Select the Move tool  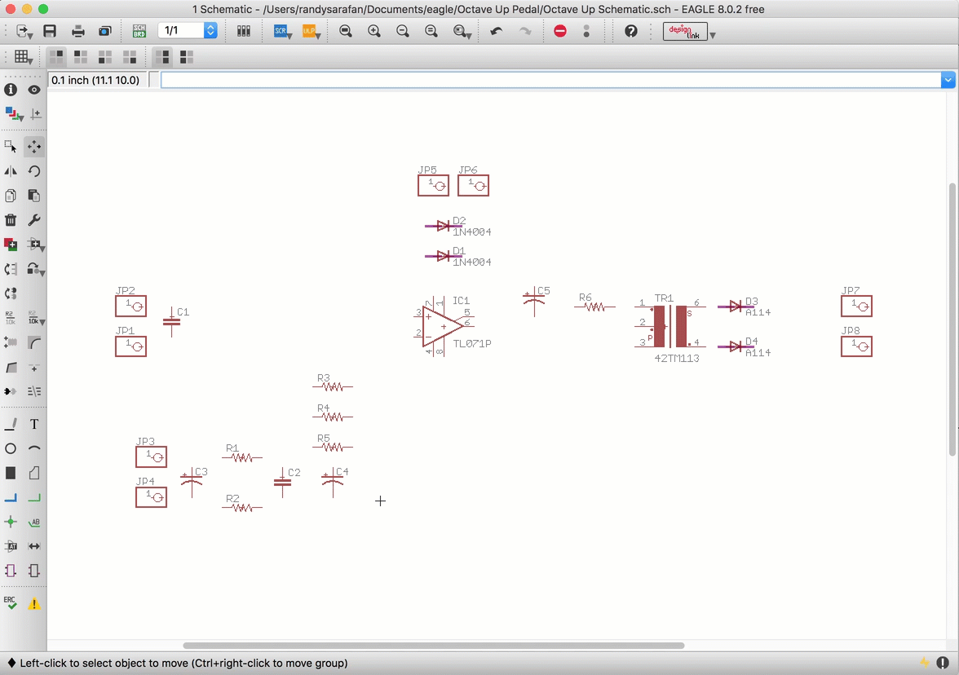(x=34, y=147)
